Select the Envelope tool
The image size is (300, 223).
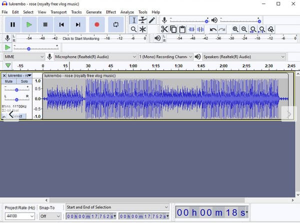tap(142, 20)
